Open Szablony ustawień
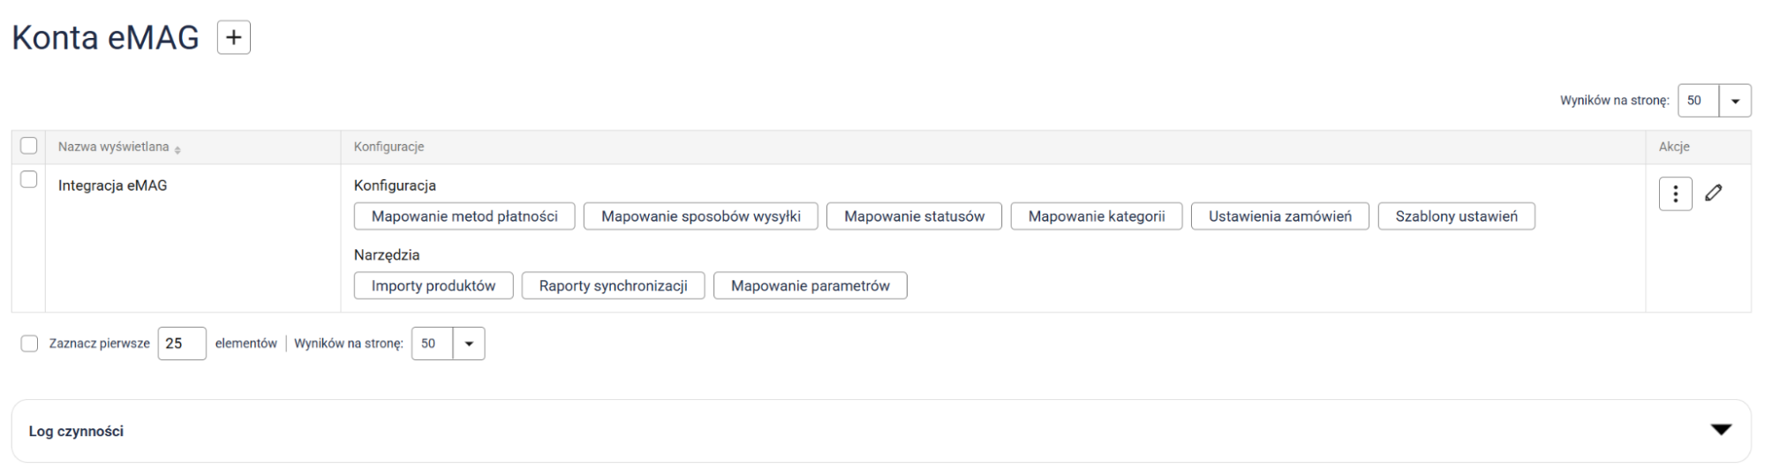Screen dimensions: 1765x476 1456,216
